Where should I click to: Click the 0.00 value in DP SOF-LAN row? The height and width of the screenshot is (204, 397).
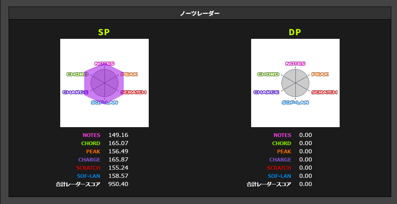306,176
